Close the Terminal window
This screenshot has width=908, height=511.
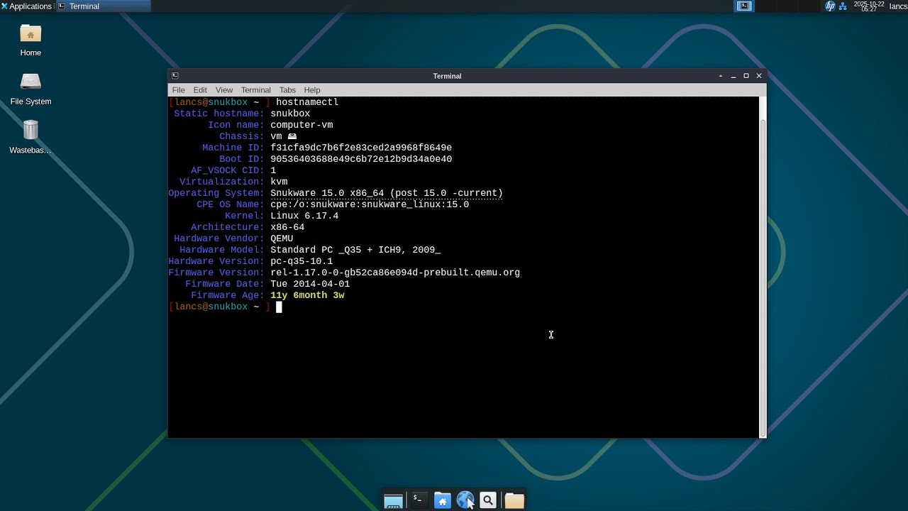(759, 76)
